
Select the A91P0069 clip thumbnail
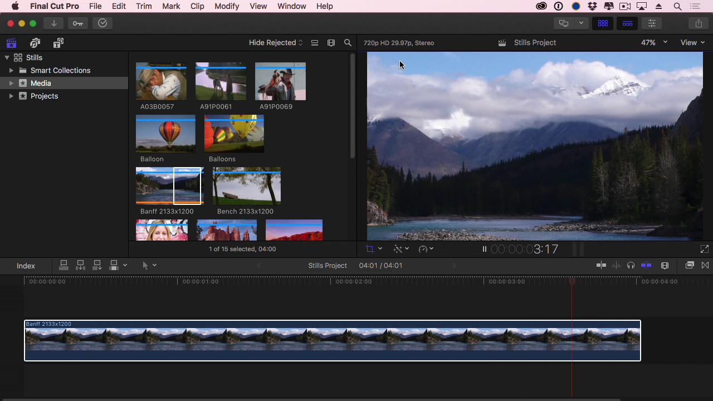[280, 82]
